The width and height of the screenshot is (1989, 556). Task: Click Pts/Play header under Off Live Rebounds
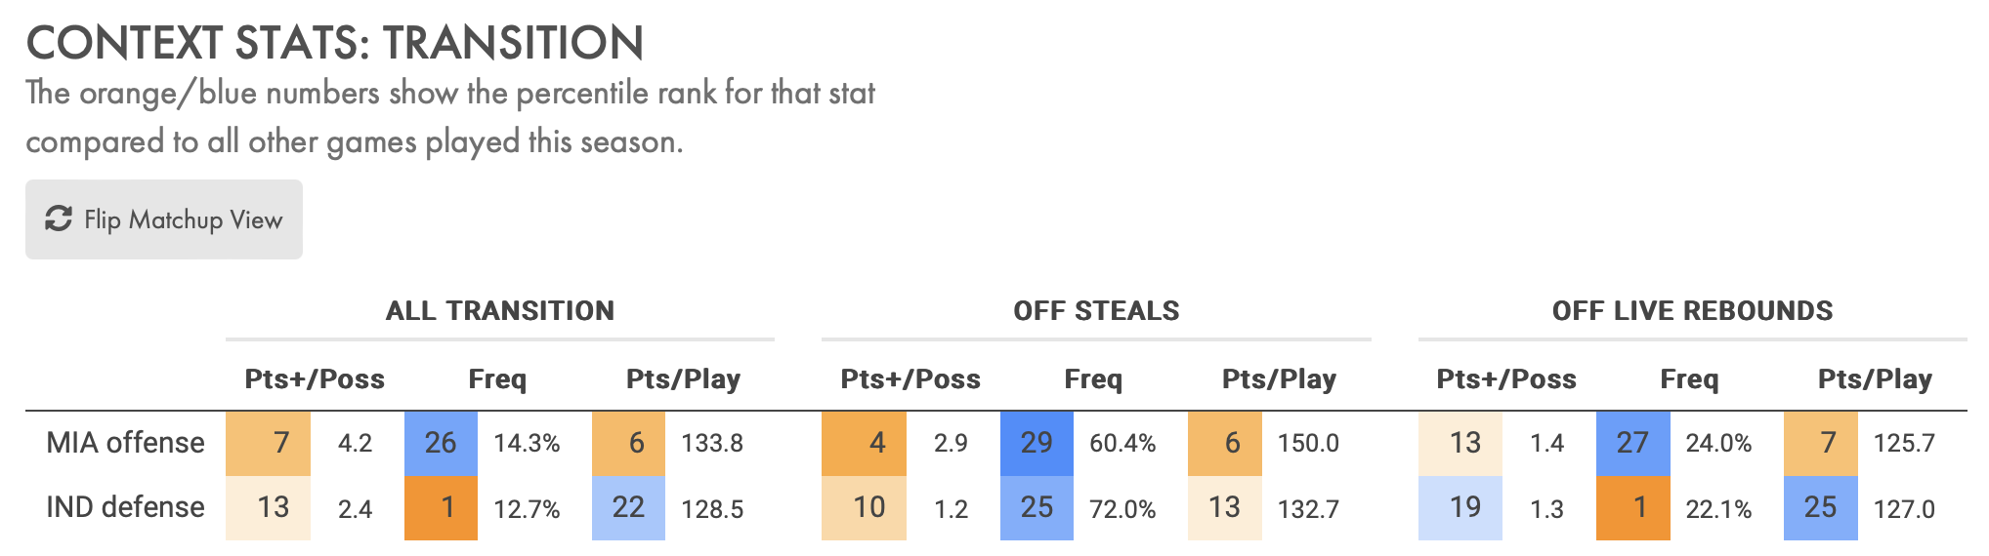point(1875,378)
